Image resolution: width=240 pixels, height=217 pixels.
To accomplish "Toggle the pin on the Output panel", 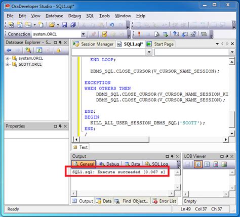I will 172,156.
